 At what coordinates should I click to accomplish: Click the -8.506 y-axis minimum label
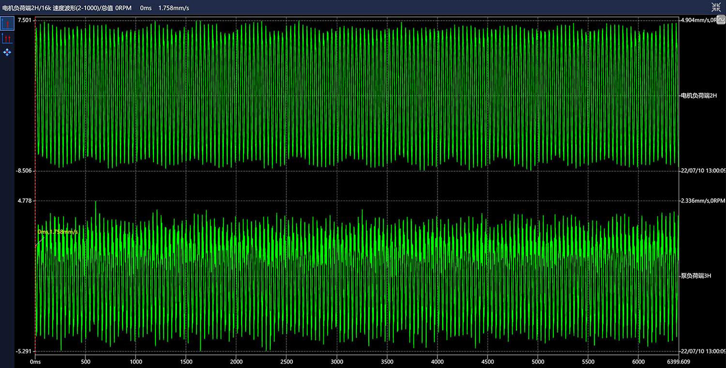click(24, 171)
